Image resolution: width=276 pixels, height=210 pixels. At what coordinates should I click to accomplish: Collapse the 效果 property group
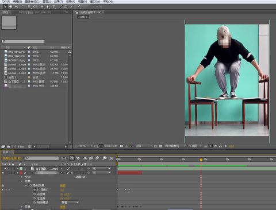21,181
